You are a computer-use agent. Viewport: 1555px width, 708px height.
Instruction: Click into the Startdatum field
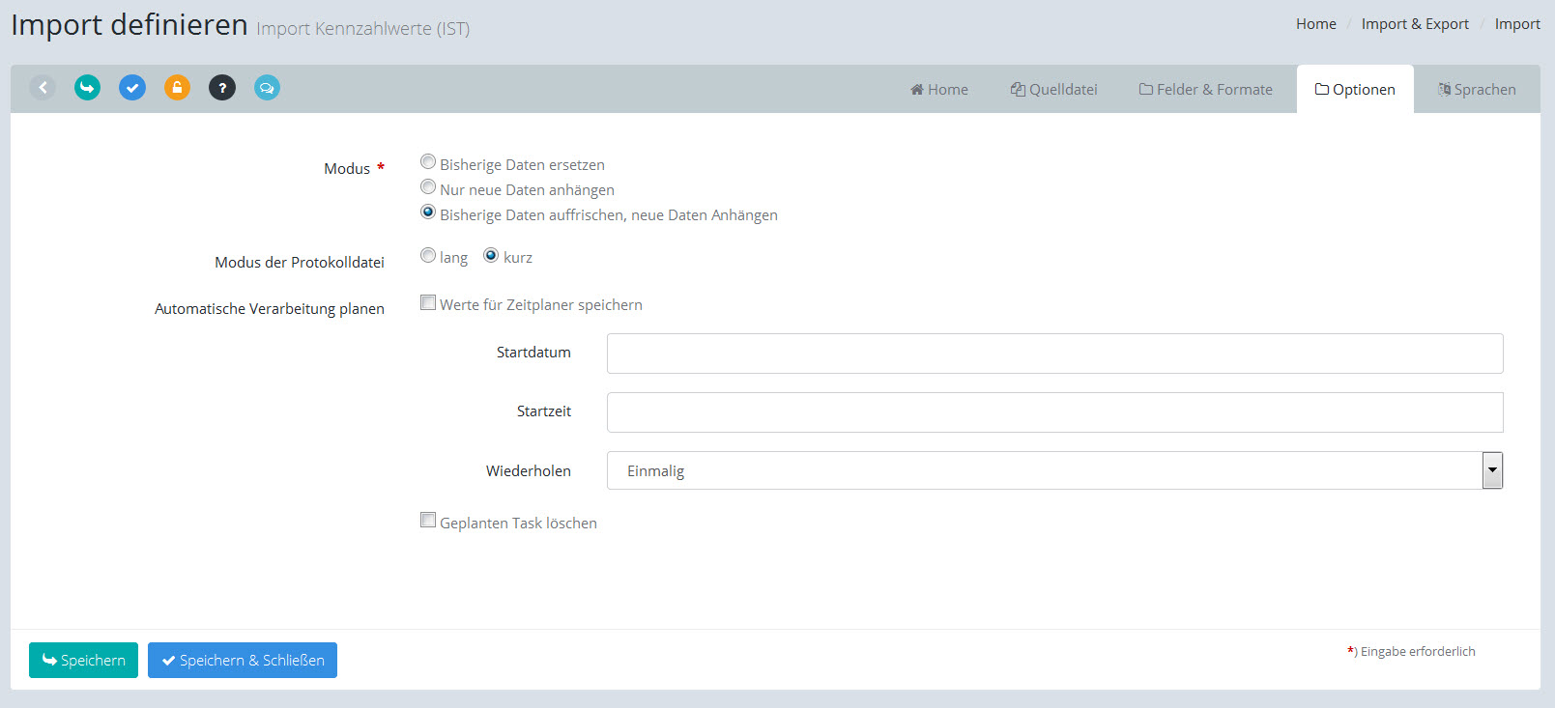tap(1054, 354)
